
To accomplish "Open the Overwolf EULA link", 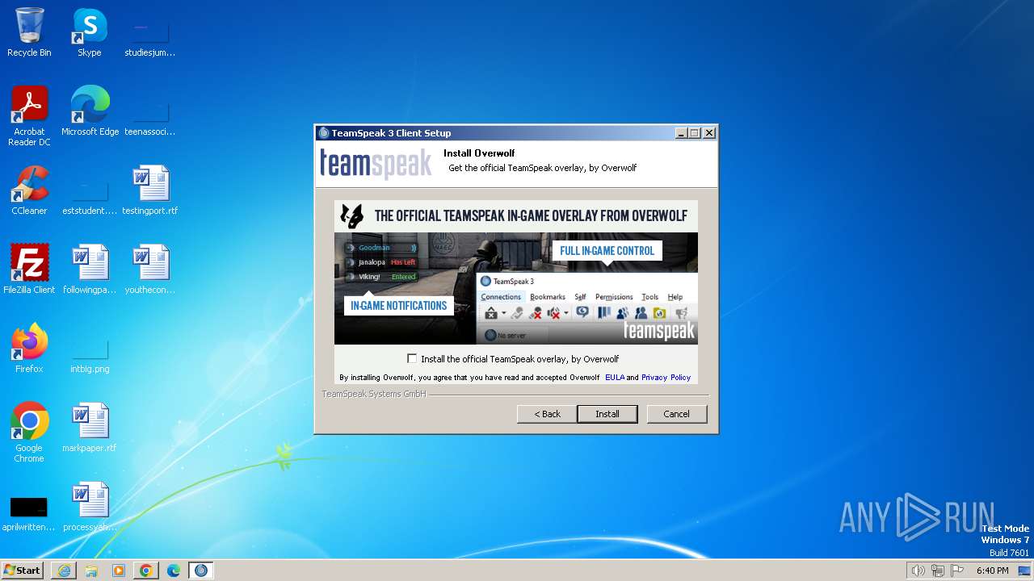I will click(x=615, y=377).
